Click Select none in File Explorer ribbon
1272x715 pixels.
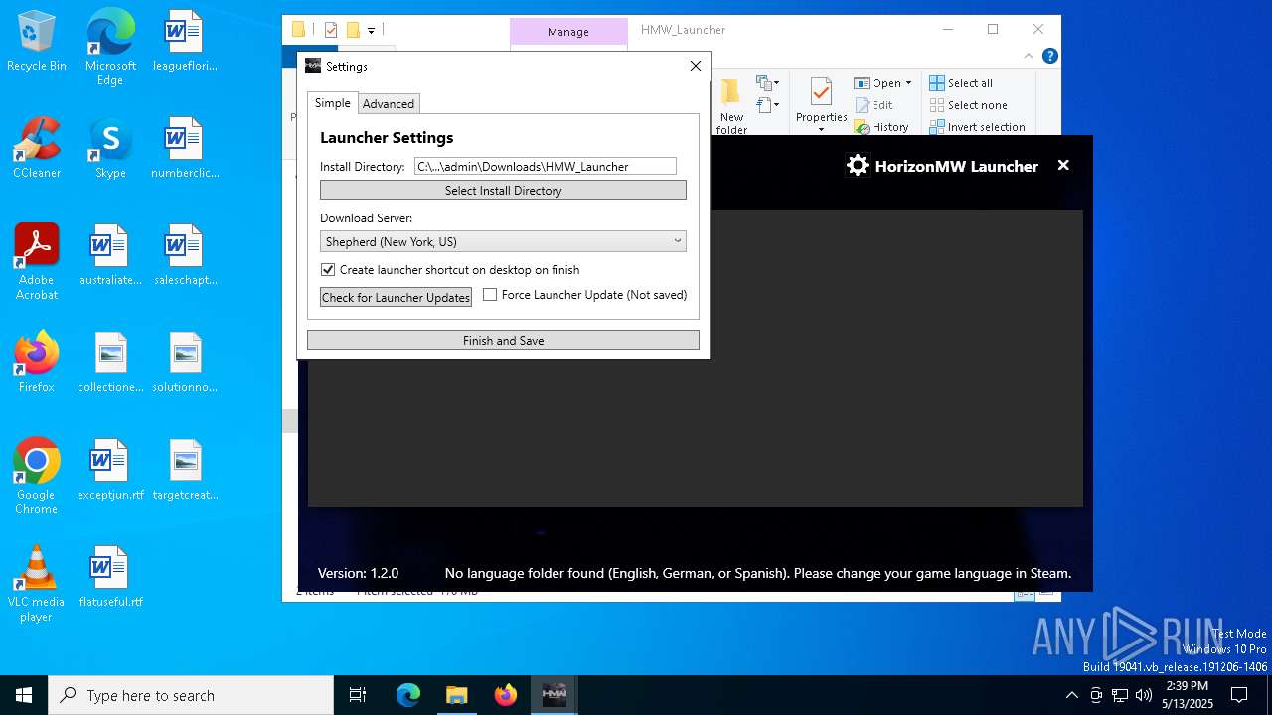[969, 105]
